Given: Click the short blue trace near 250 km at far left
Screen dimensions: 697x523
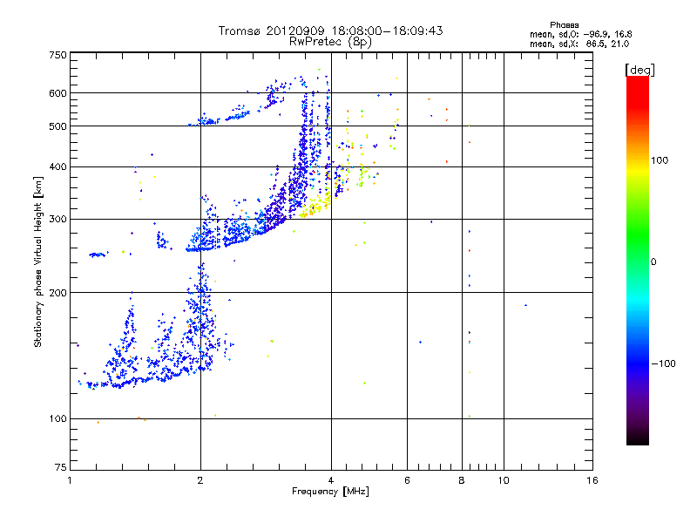Looking at the screenshot, I should (x=98, y=255).
